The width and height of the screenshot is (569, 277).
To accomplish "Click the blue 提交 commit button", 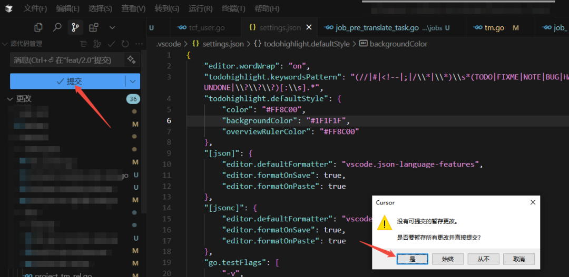I will [68, 81].
